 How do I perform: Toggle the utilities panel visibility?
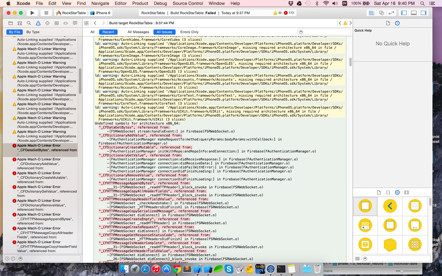[424, 13]
